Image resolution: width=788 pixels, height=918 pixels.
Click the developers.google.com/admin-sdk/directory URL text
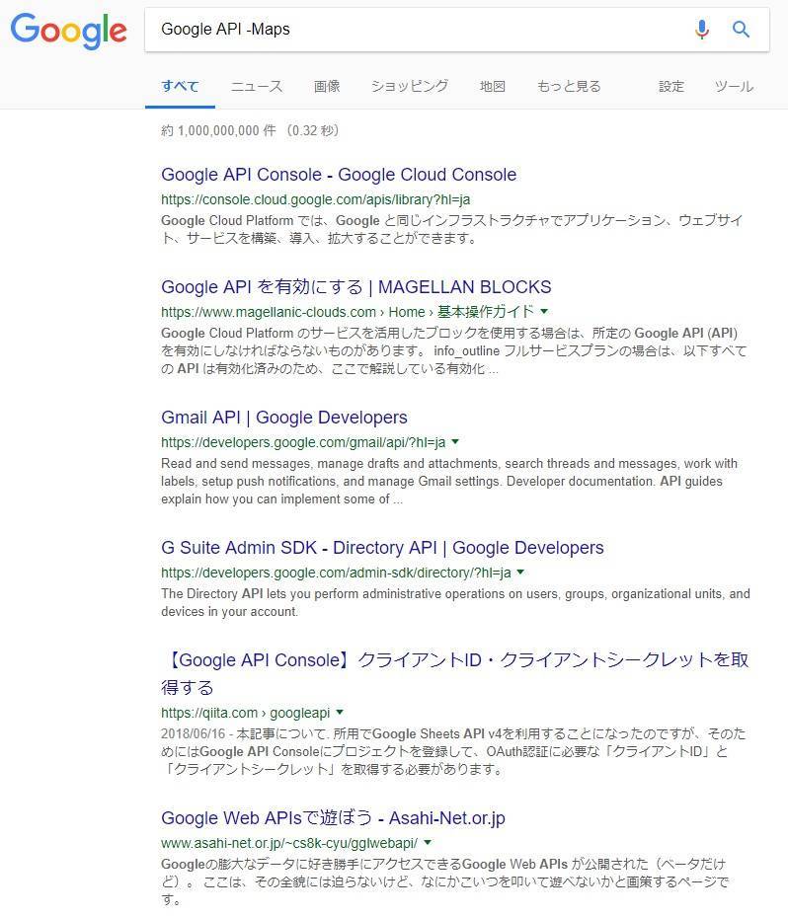pyautogui.click(x=336, y=573)
